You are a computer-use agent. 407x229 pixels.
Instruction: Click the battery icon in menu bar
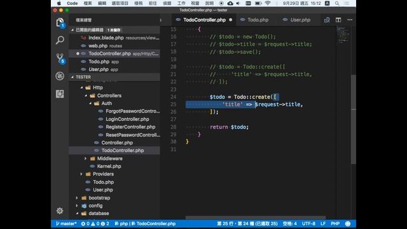click(x=258, y=3)
